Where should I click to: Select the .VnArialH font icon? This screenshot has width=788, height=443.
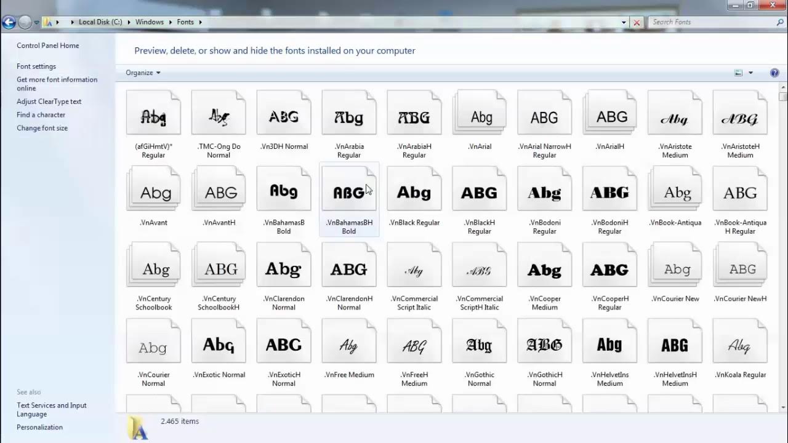click(x=610, y=113)
